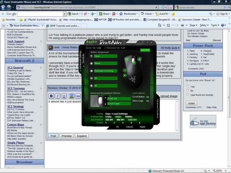The image size is (231, 173).
Task: Switch to GIMP Tutorials browser tab
Action: pos(63,26)
